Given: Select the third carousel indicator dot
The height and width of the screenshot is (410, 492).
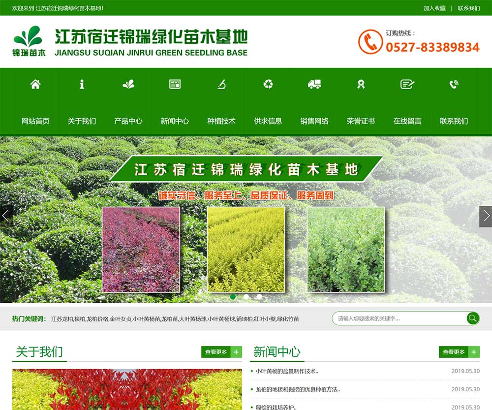Looking at the screenshot, I should tap(259, 297).
